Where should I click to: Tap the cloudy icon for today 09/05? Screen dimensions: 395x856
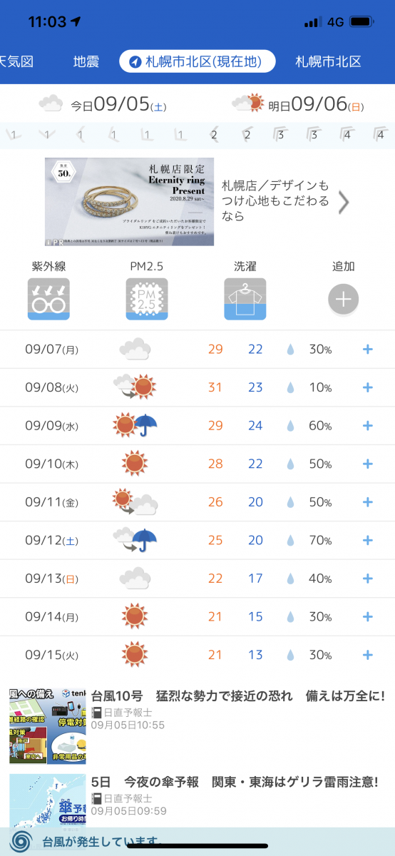[x=51, y=104]
